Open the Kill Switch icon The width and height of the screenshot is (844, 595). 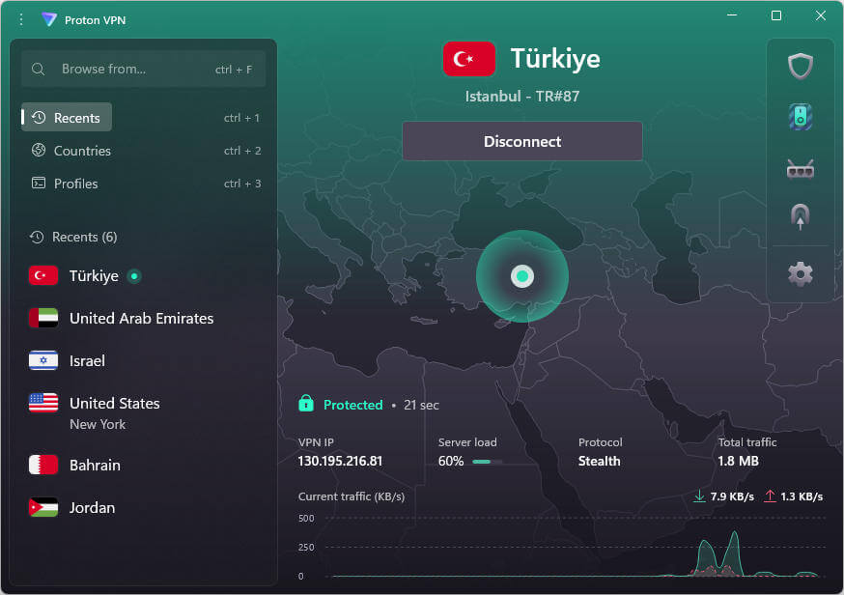point(800,117)
